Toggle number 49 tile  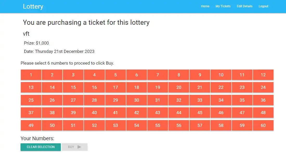click(x=31, y=125)
